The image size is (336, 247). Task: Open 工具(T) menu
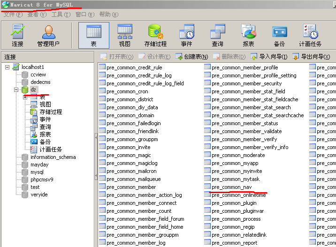click(61, 15)
